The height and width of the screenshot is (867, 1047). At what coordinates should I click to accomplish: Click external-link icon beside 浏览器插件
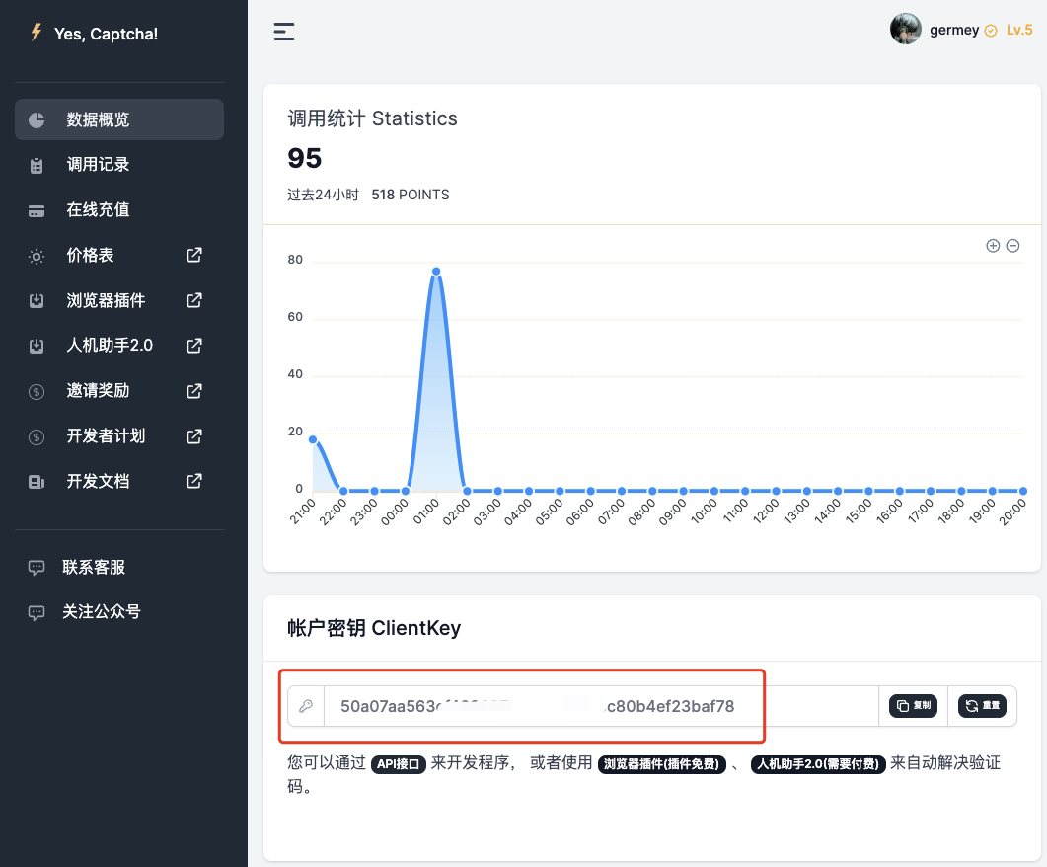pos(193,300)
